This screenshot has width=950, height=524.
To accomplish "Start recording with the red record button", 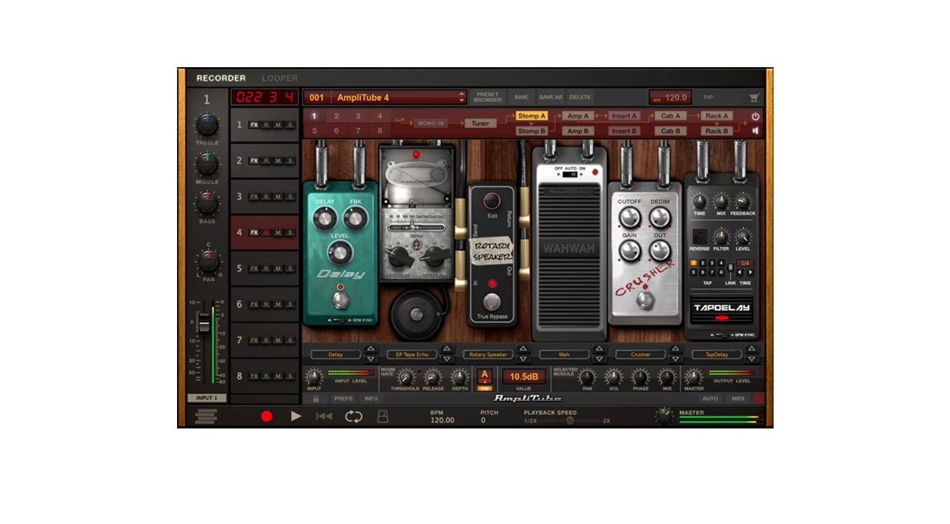I will [x=266, y=417].
